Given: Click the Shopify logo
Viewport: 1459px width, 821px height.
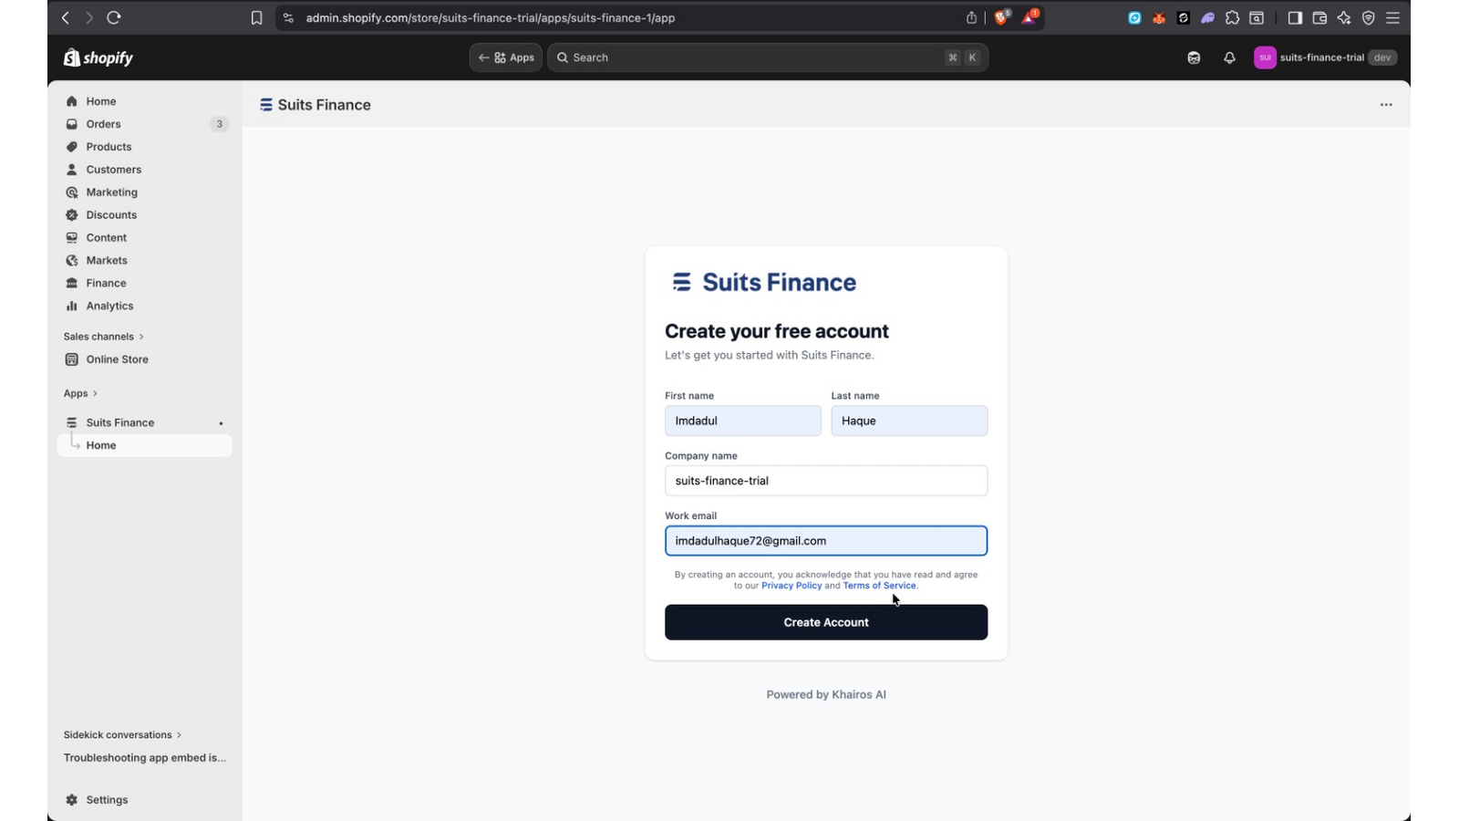Looking at the screenshot, I should click(98, 57).
